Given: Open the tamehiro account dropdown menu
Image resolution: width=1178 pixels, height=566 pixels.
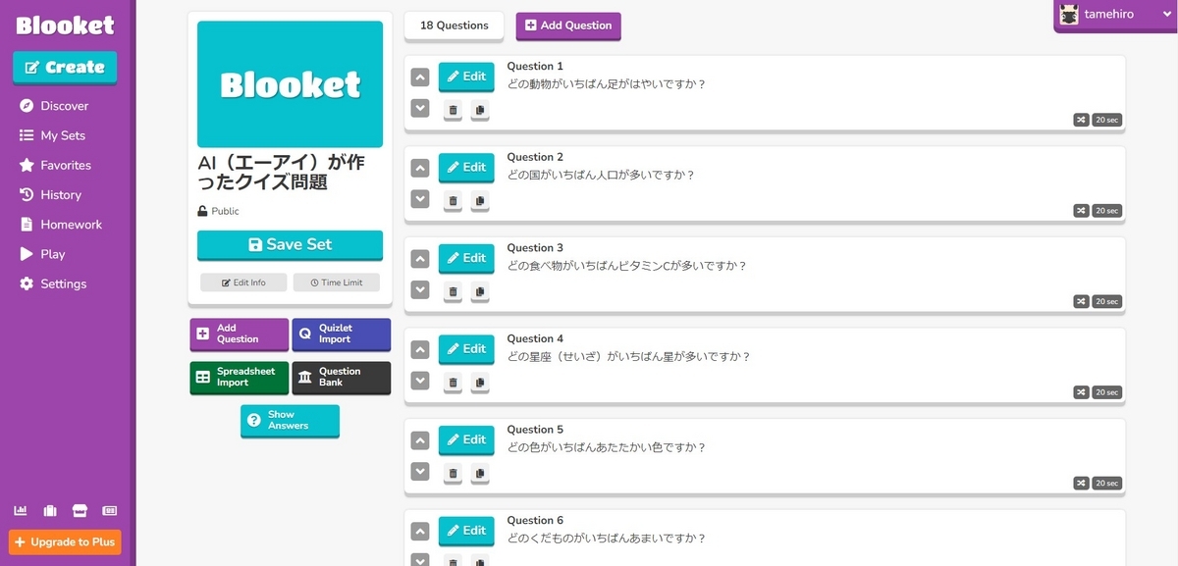Looking at the screenshot, I should point(1115,15).
